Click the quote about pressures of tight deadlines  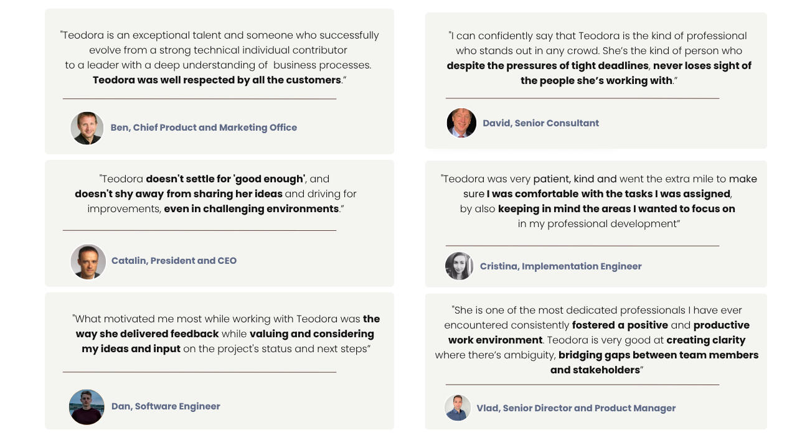599,58
